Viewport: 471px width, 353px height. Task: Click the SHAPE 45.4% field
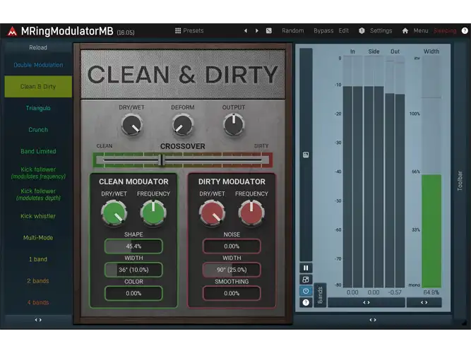pos(133,246)
